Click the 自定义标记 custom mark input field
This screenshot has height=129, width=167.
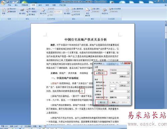tap(113, 85)
